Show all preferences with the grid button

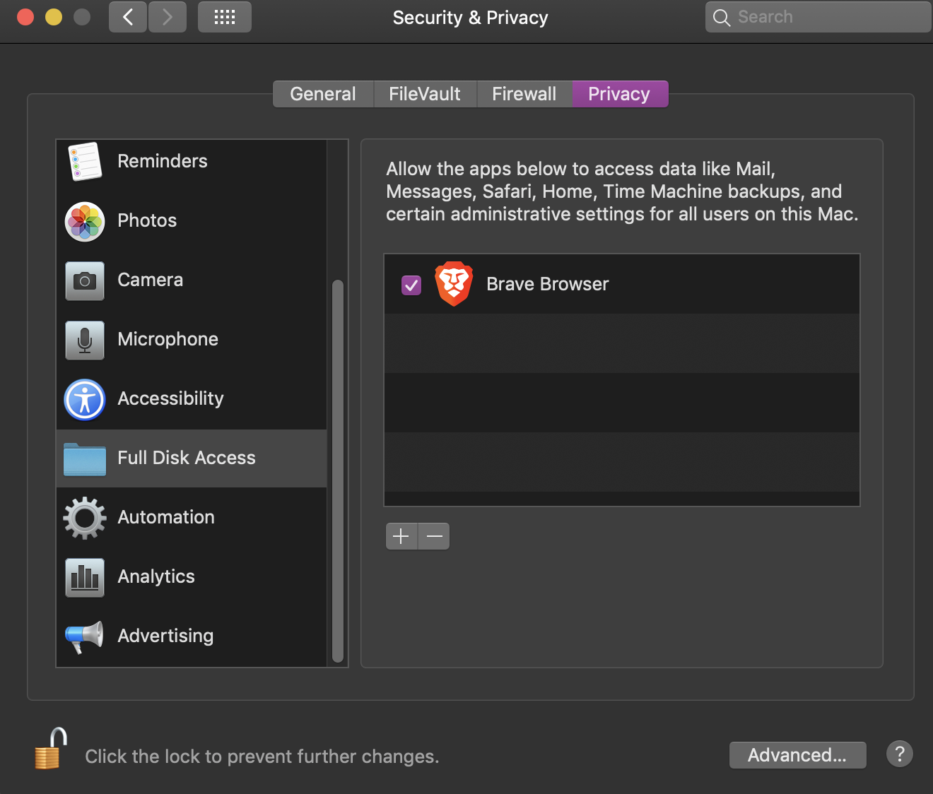(x=225, y=17)
